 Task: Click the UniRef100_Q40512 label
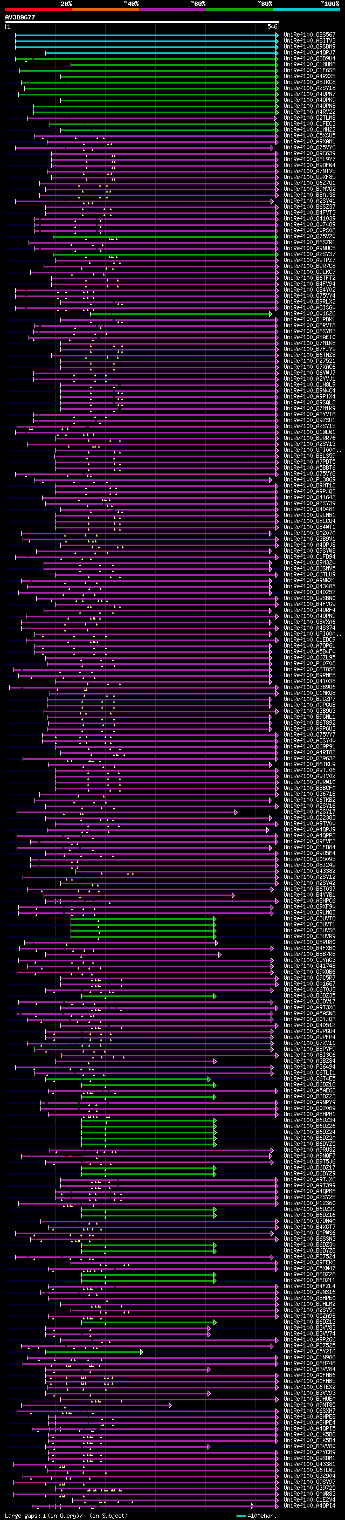pos(309,1025)
